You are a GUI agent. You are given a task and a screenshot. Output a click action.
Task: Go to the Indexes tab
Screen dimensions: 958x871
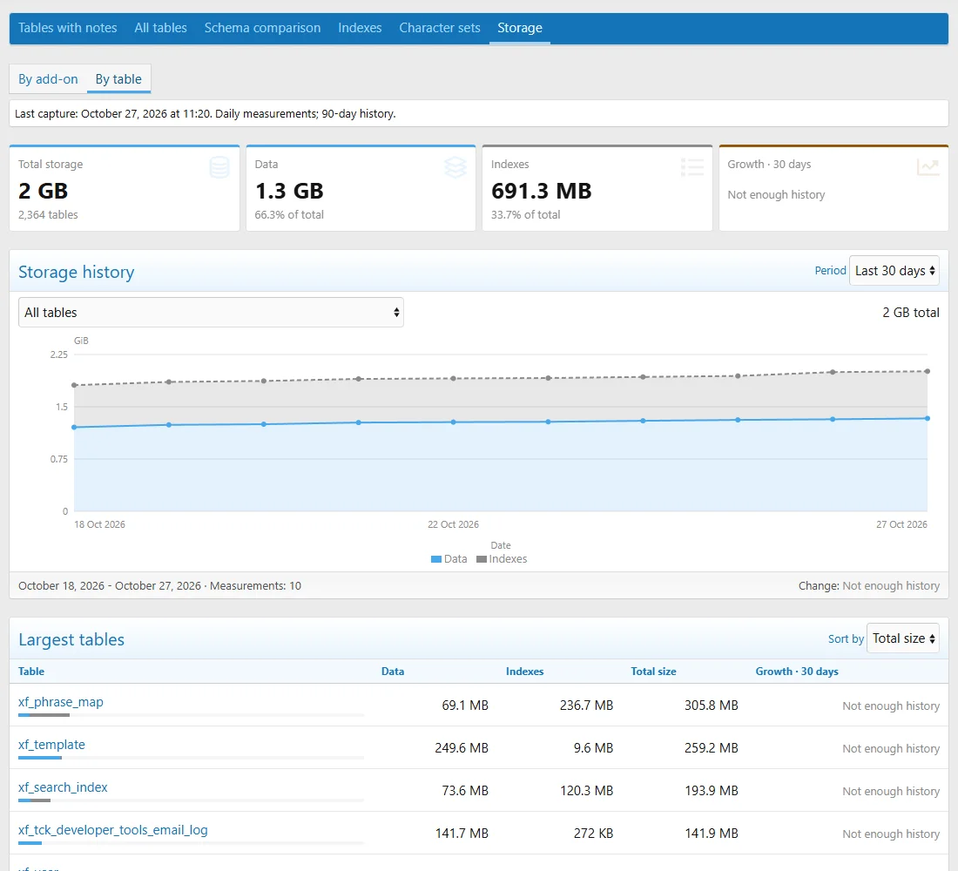click(x=360, y=28)
